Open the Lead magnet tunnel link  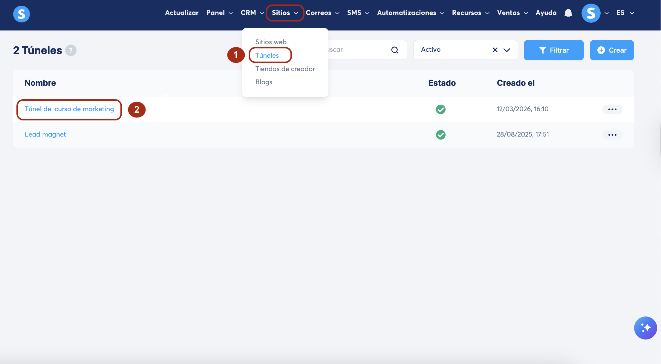coord(45,134)
